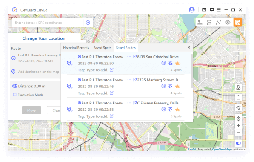Select the Teleport mode icon
Image resolution: width=254 pixels, height=162 pixels.
point(200,22)
